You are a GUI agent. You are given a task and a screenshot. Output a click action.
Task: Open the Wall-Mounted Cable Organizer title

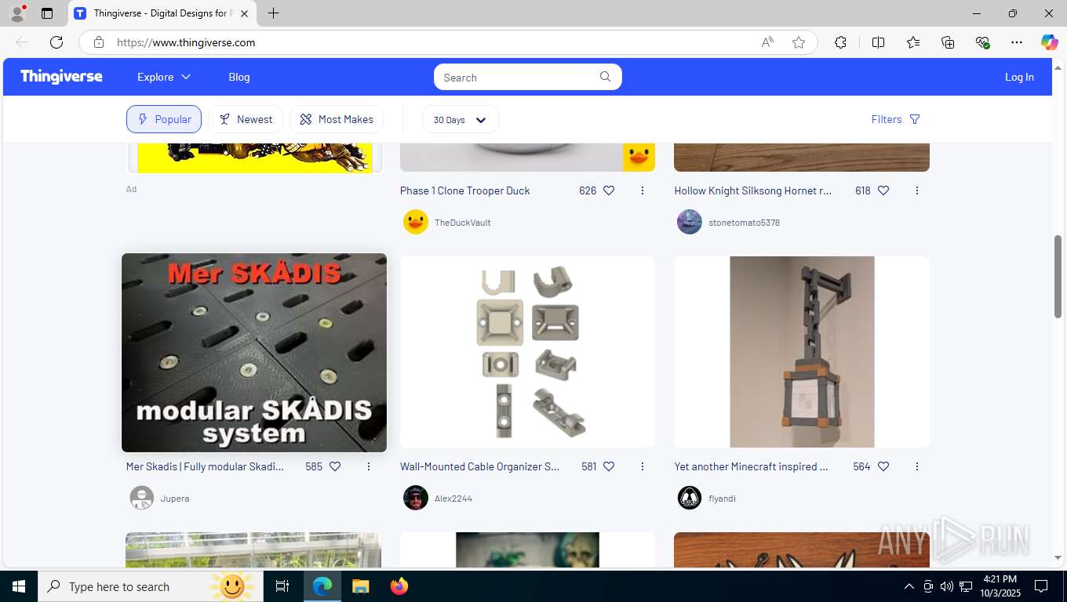[x=479, y=466]
